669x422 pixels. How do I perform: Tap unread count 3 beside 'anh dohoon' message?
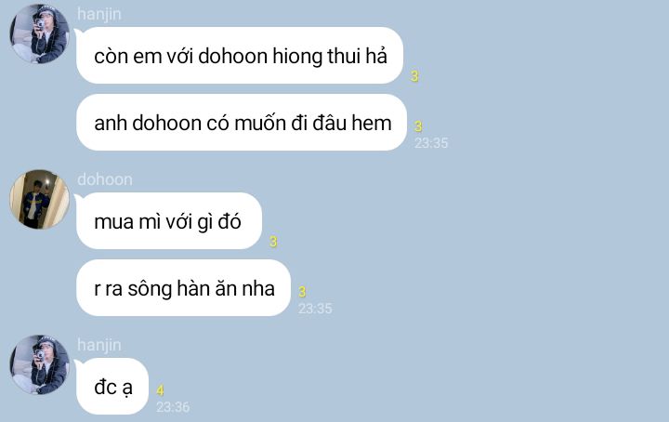pyautogui.click(x=418, y=126)
